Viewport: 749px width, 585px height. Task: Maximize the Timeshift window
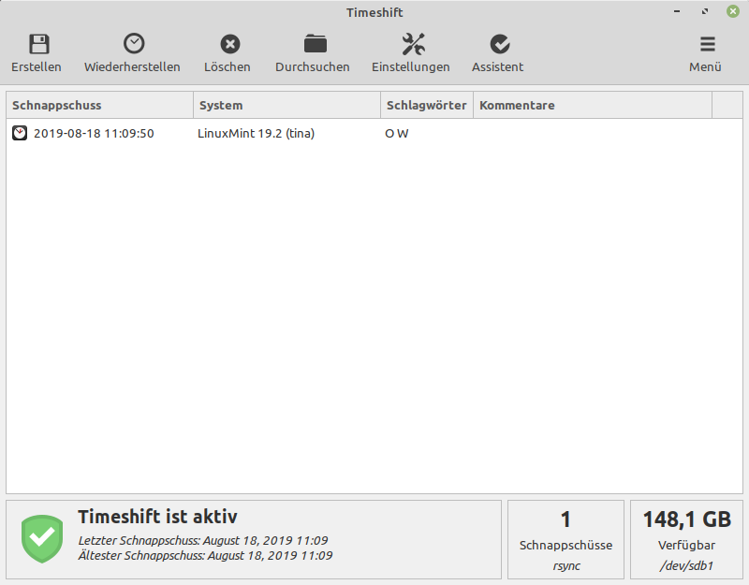coord(705,11)
